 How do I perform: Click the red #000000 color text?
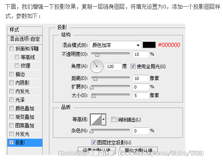(x=169, y=45)
